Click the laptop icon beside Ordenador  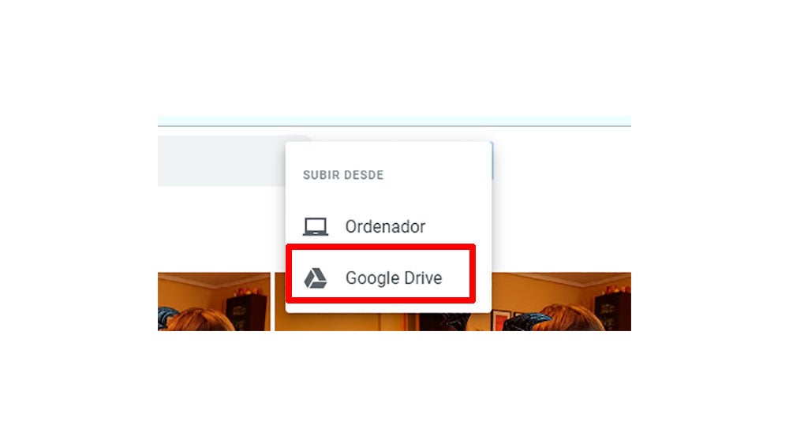316,227
